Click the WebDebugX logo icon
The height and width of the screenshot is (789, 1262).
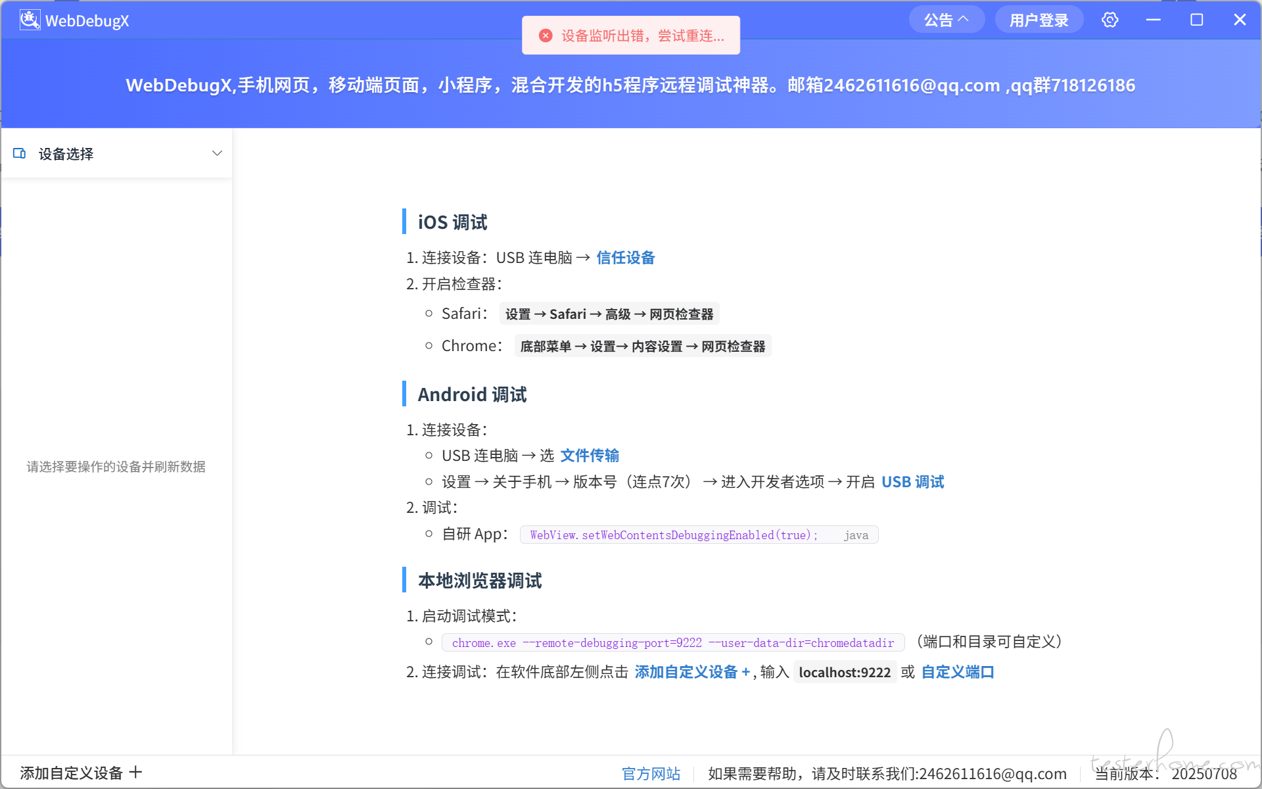(30, 20)
